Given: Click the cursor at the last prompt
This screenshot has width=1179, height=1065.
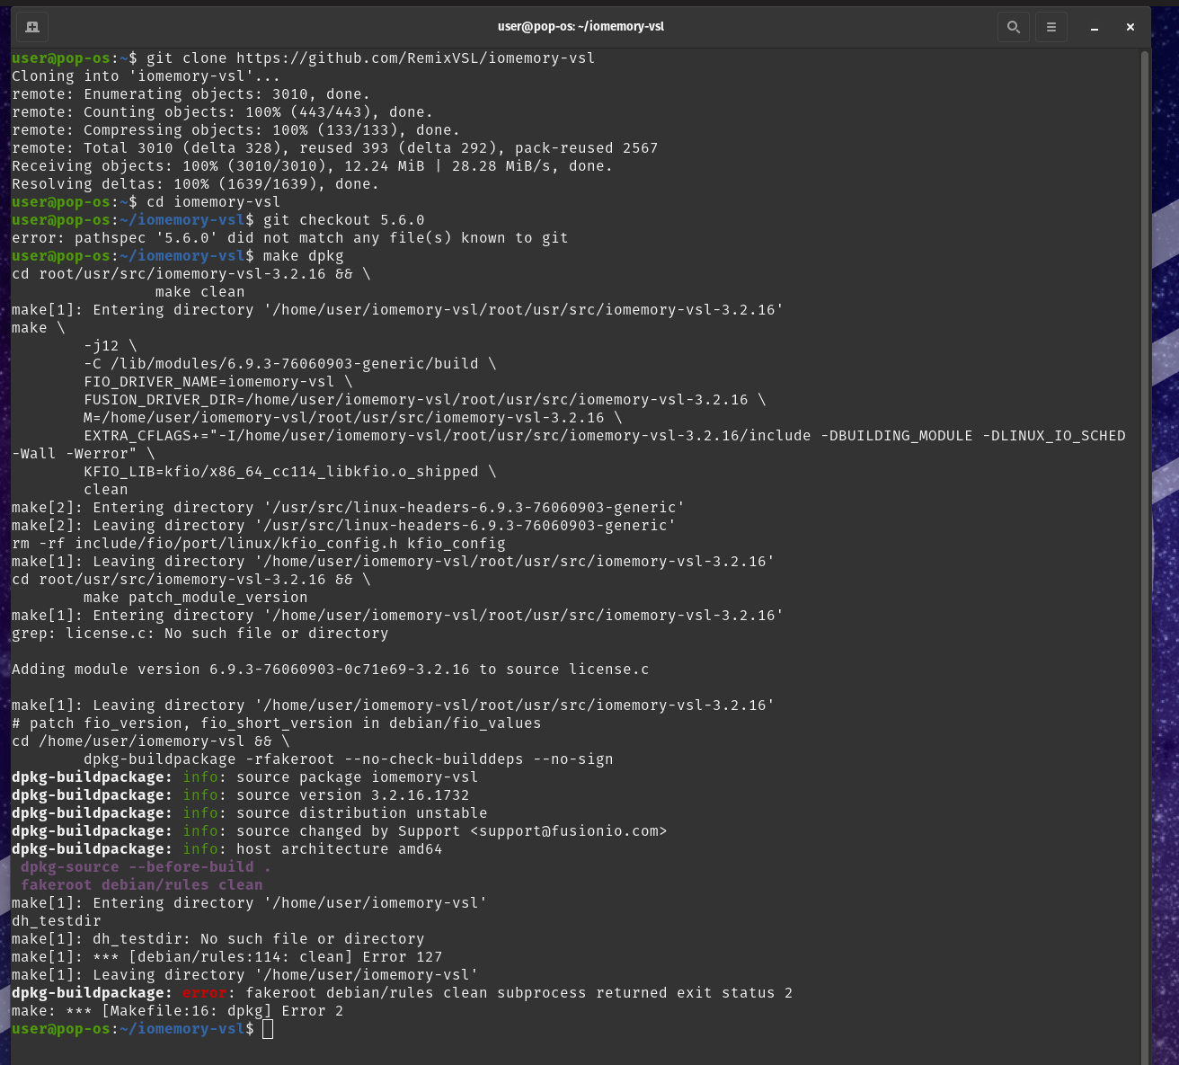Looking at the screenshot, I should (x=268, y=1029).
